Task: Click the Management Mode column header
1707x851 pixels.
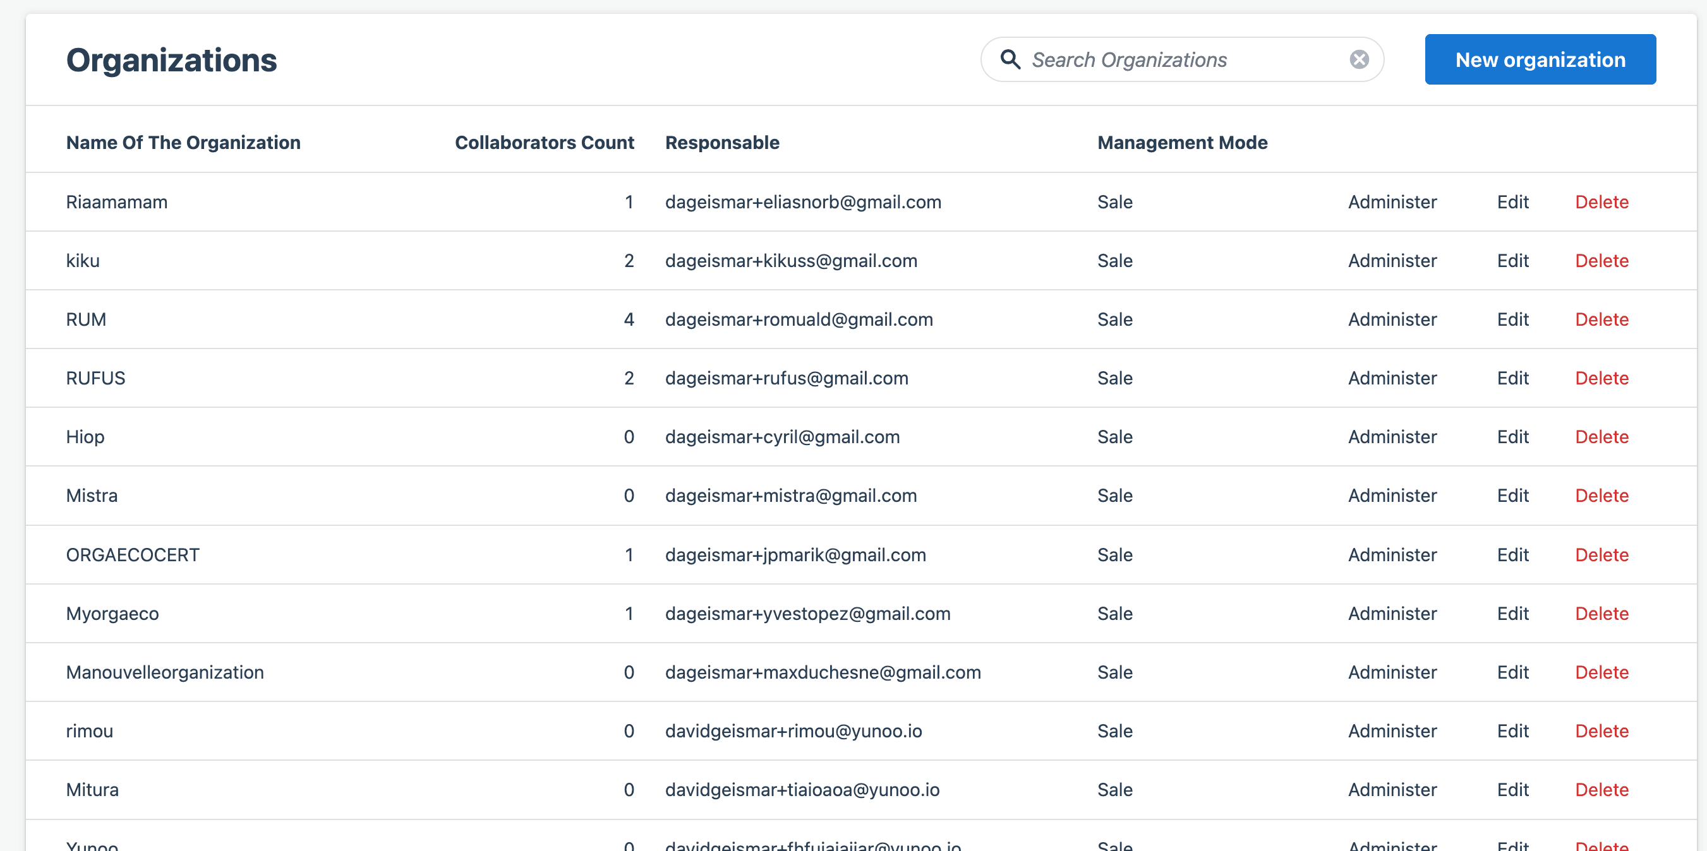Action: [1181, 143]
